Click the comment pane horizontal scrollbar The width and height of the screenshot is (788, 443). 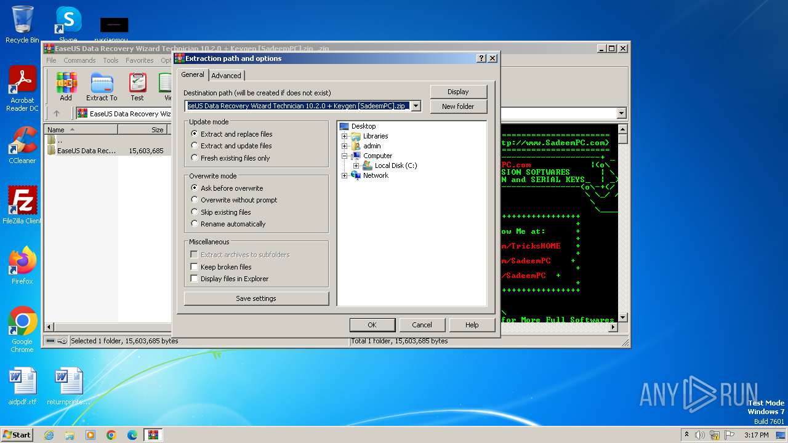point(559,327)
